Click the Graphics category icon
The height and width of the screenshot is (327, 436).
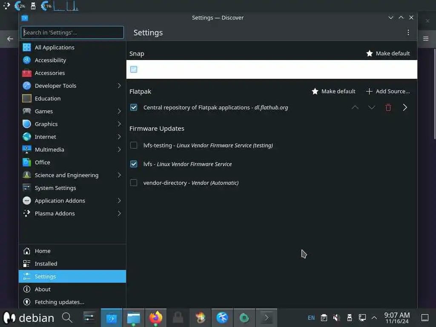point(27,124)
